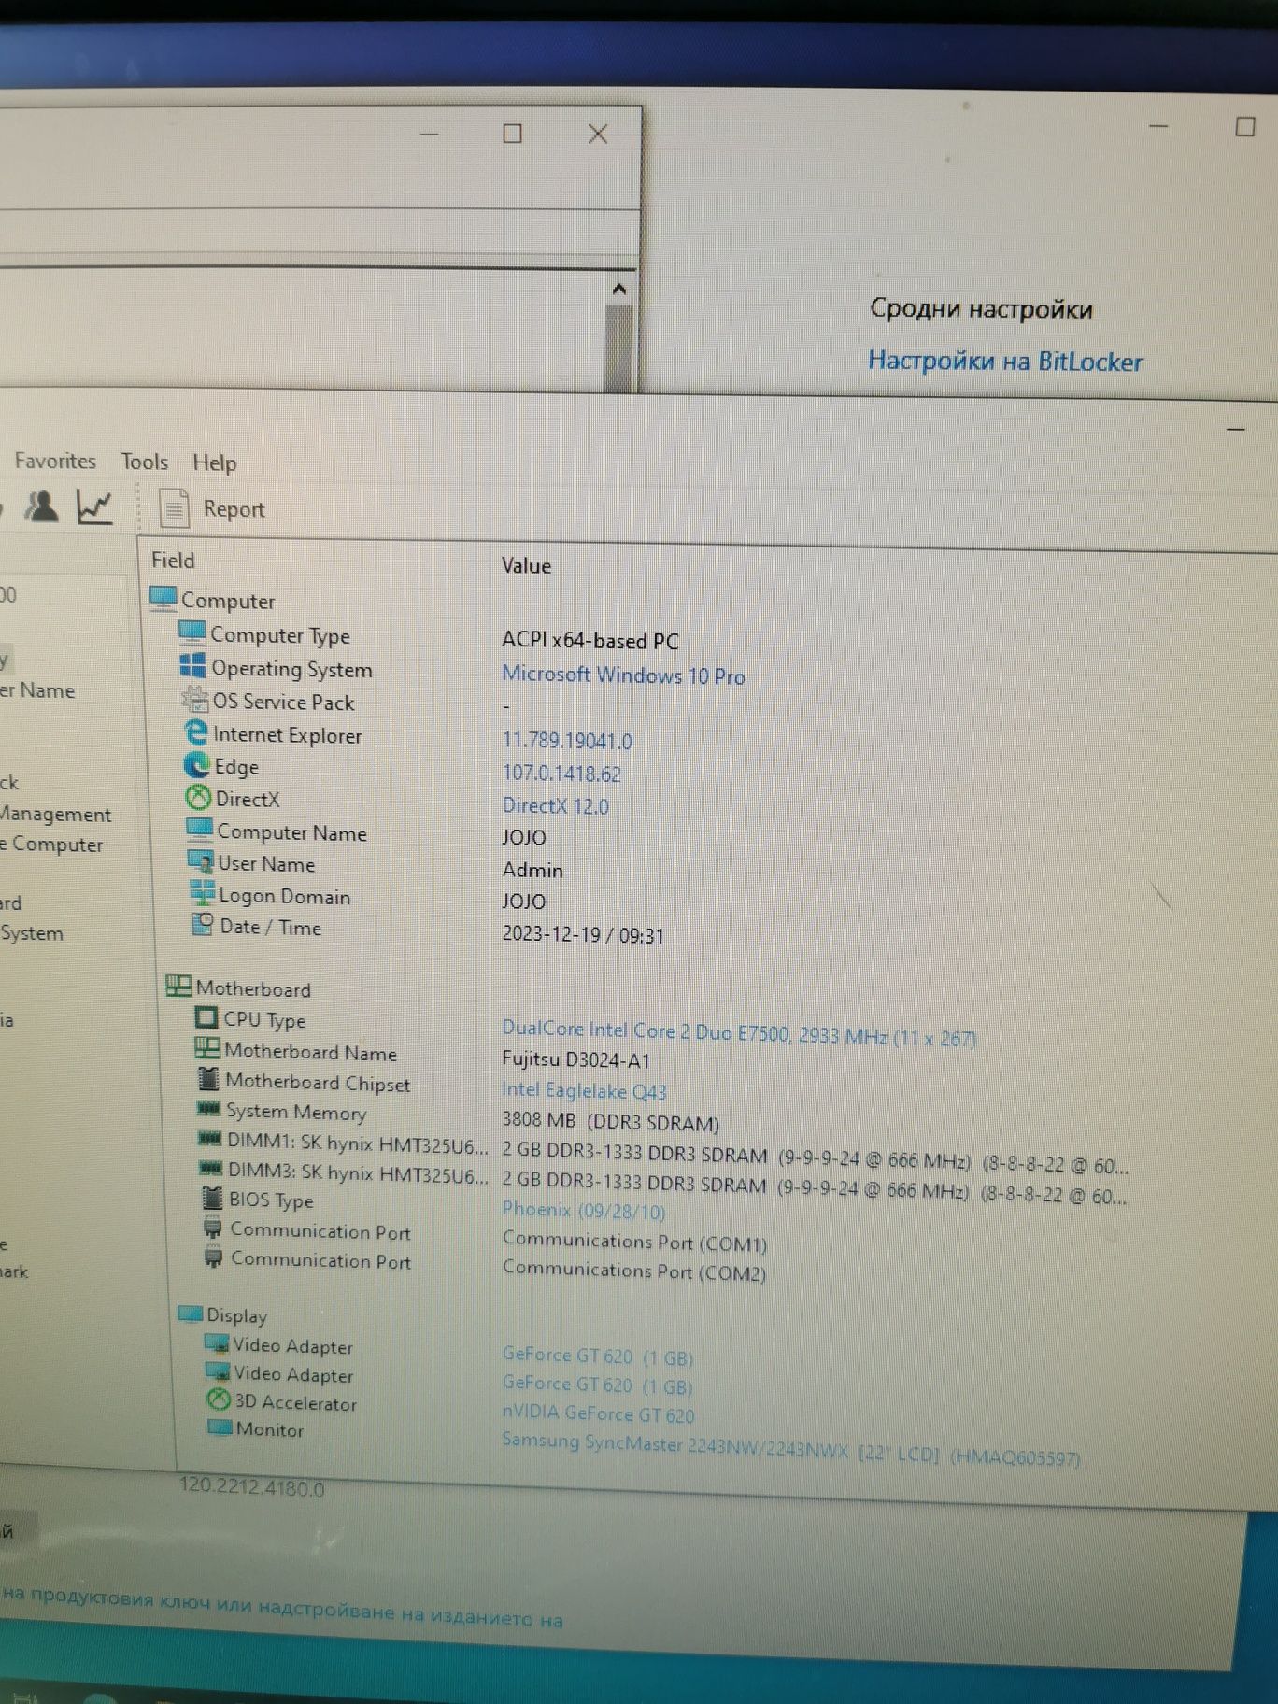Click the Report document icon
The width and height of the screenshot is (1278, 1704).
click(174, 508)
